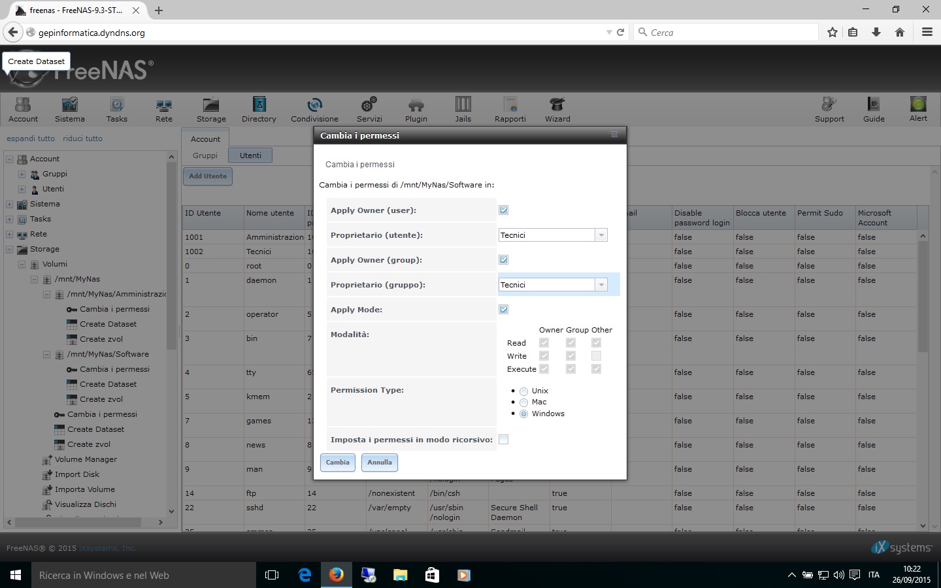The image size is (941, 588).
Task: Toggle the Apply Owner (user) checkbox
Action: 503,210
